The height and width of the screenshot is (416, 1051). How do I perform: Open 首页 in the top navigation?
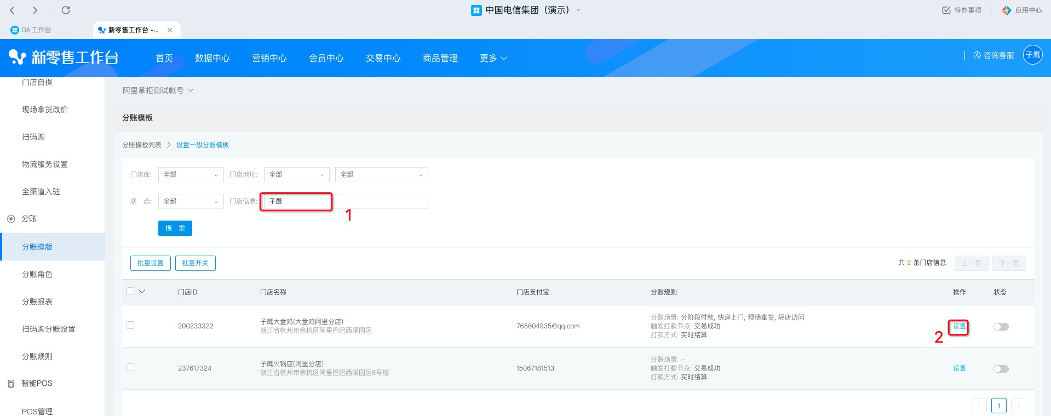click(x=164, y=58)
